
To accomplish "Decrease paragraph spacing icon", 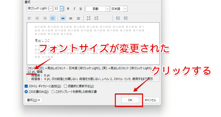I will coord(96,18).
